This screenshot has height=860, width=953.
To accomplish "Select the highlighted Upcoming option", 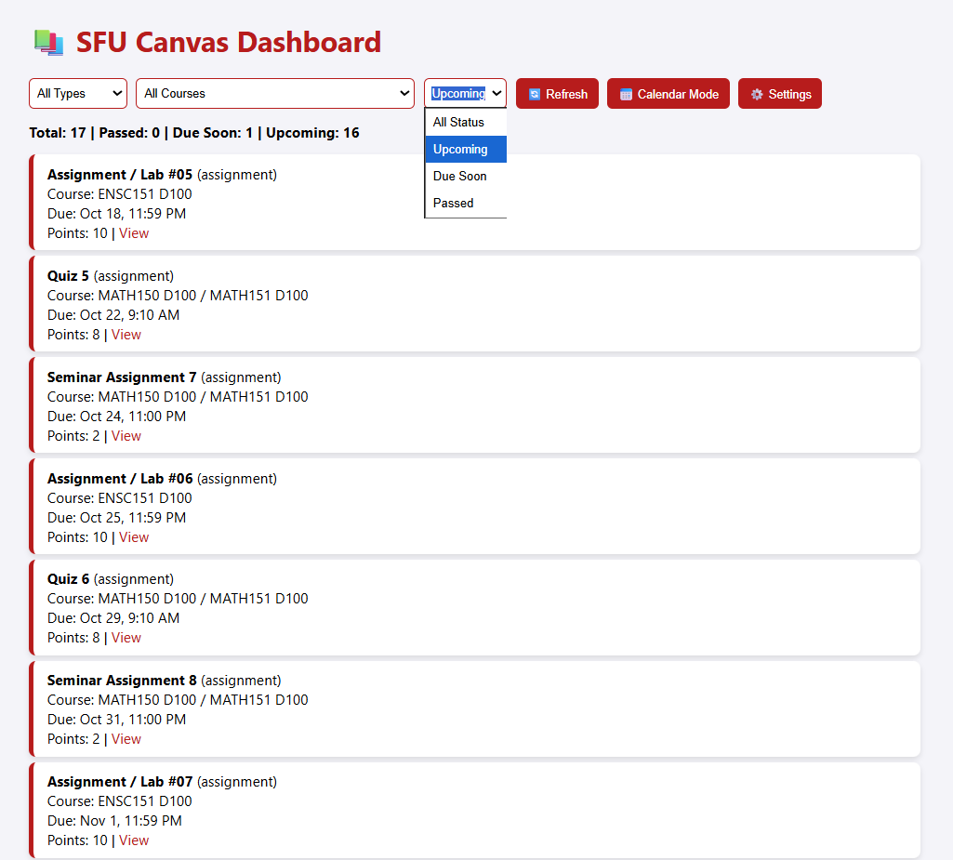I will (x=466, y=149).
